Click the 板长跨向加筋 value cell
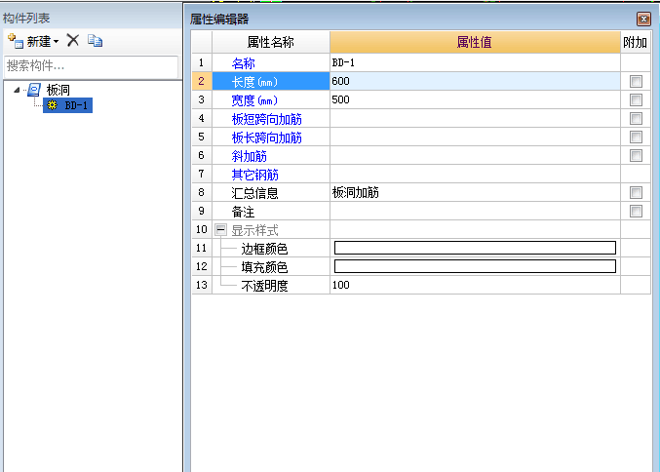The image size is (660, 472). [475, 137]
